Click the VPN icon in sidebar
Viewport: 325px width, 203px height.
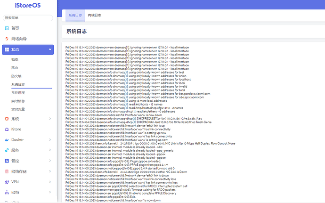pyautogui.click(x=6, y=182)
